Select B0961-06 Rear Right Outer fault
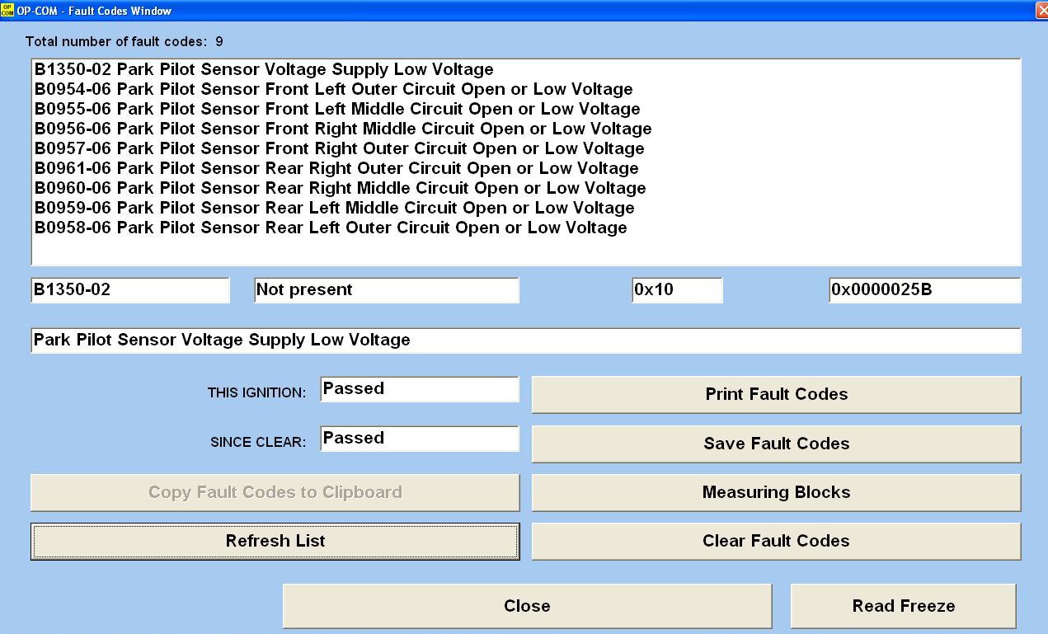The height and width of the screenshot is (634, 1048). [x=336, y=168]
